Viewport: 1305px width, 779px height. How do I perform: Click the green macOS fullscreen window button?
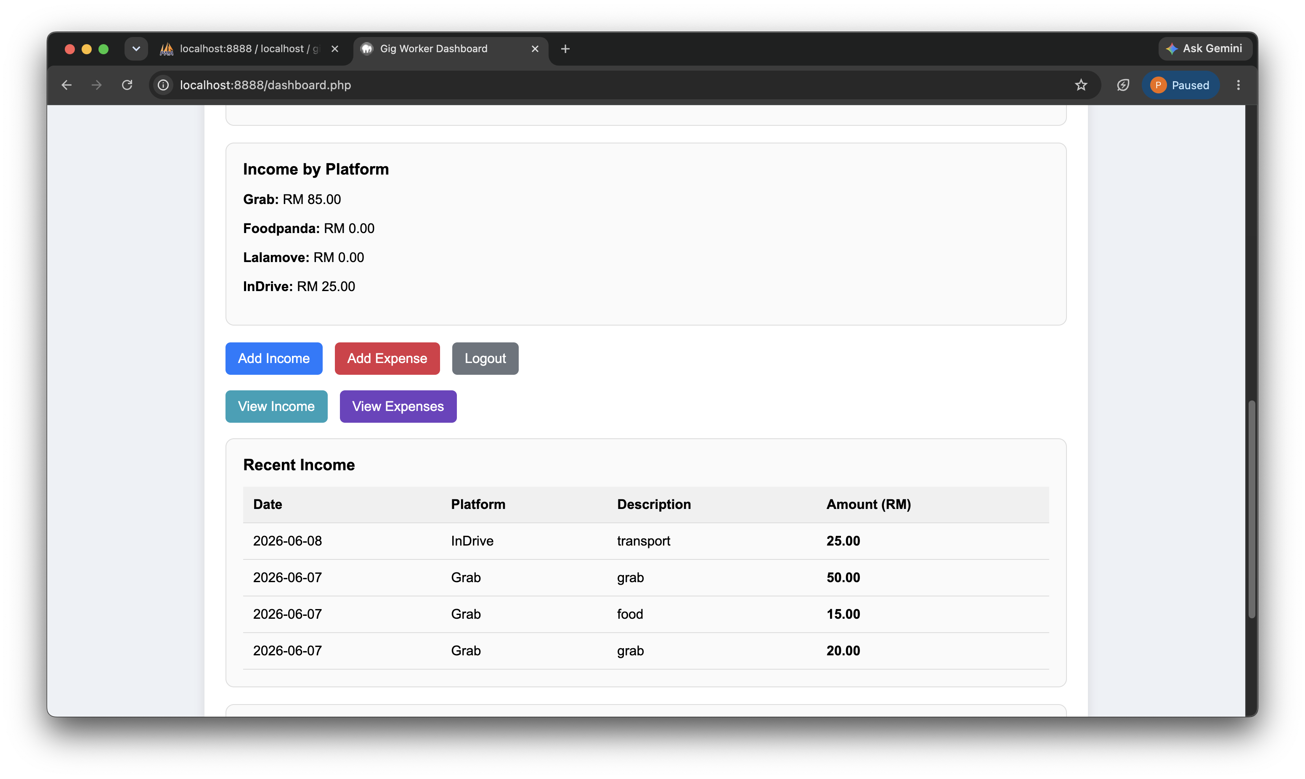[x=103, y=49]
